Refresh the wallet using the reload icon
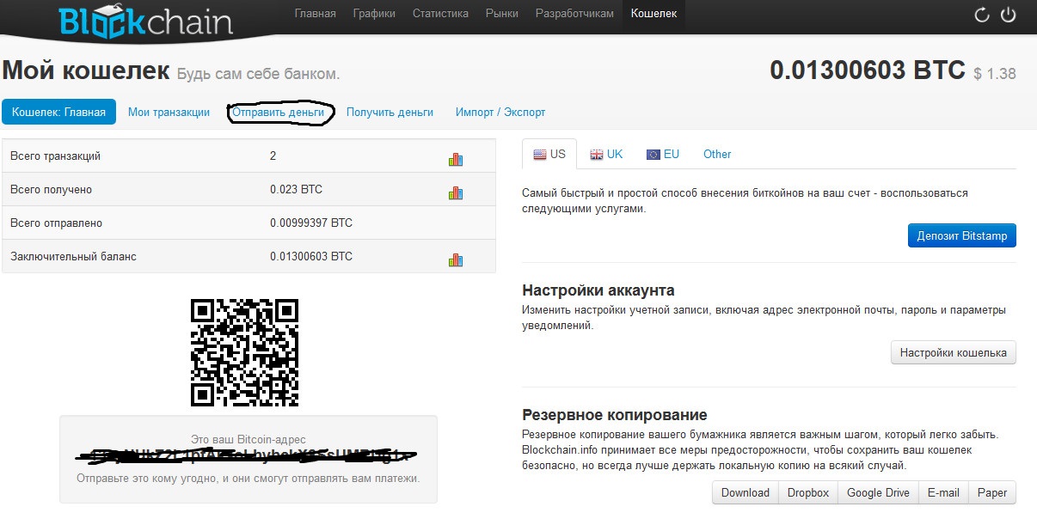Image resolution: width=1037 pixels, height=531 pixels. (x=982, y=15)
